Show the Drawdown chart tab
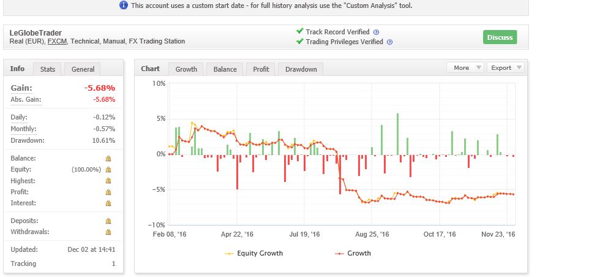Viewport: 600px width, 277px height. pyautogui.click(x=301, y=69)
